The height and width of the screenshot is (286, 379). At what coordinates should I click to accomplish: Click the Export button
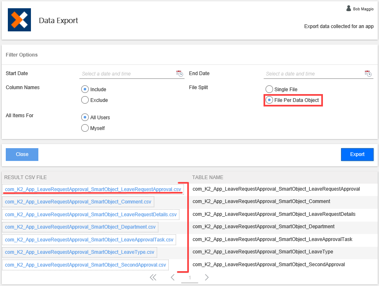point(357,154)
